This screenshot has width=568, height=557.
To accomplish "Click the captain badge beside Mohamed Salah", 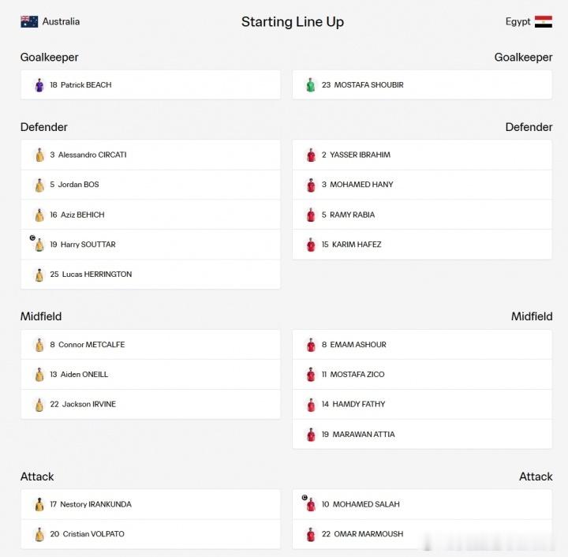I will (x=305, y=498).
